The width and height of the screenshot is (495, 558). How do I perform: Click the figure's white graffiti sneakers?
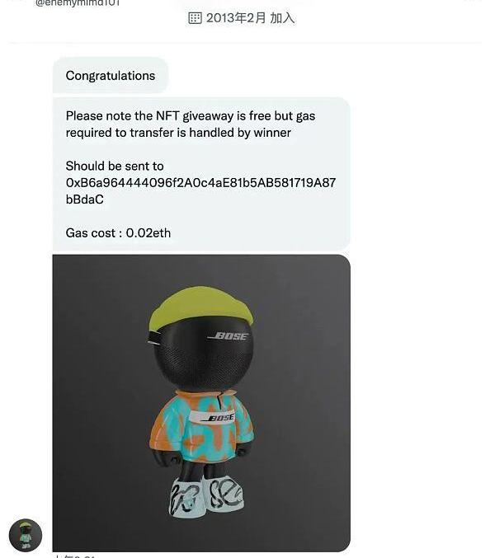coord(205,495)
